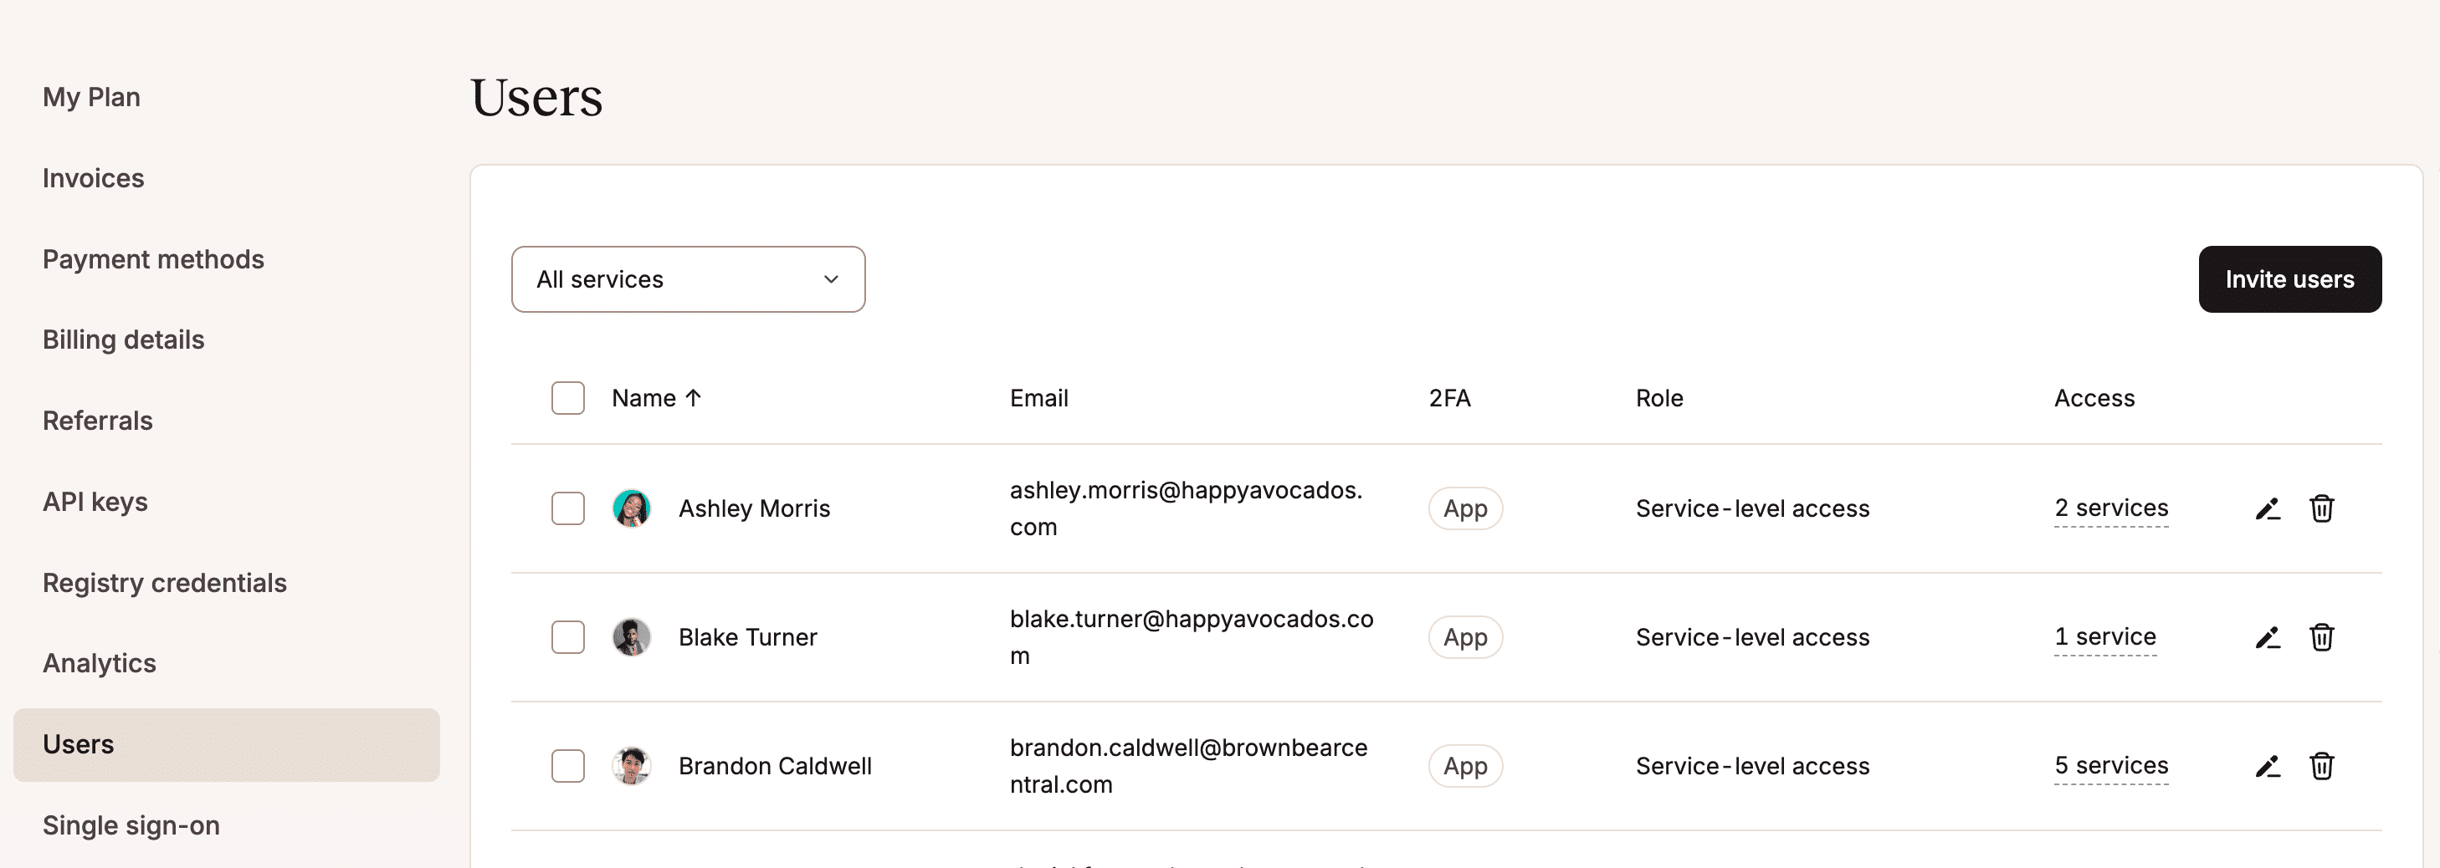
Task: Edit Blake Turner with the pencil icon
Action: [x=2268, y=637]
